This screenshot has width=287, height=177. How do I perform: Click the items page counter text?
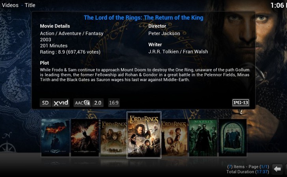[x=248, y=167]
